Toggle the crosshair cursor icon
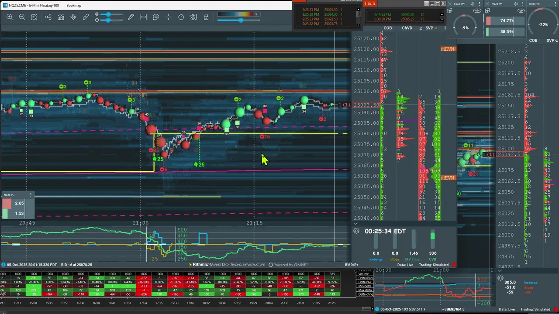This screenshot has height=314, width=559. (x=169, y=17)
